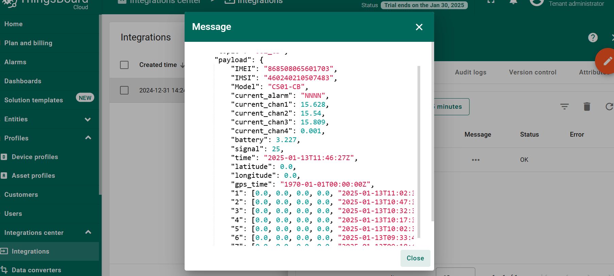This screenshot has width=614, height=276.
Task: Click the "current_alarm" NNNN value
Action: (x=313, y=96)
